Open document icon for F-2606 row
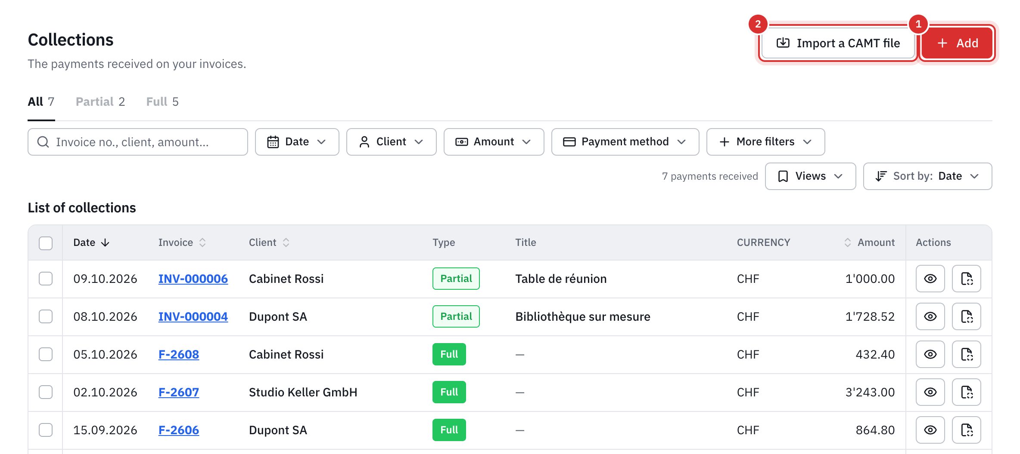Image resolution: width=1020 pixels, height=454 pixels. coord(966,430)
